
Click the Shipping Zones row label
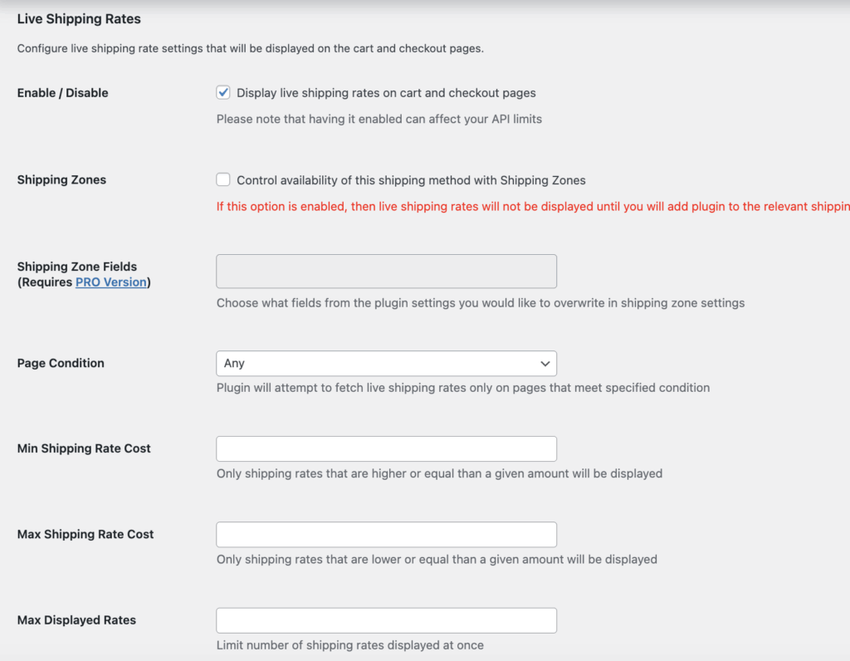click(x=61, y=180)
